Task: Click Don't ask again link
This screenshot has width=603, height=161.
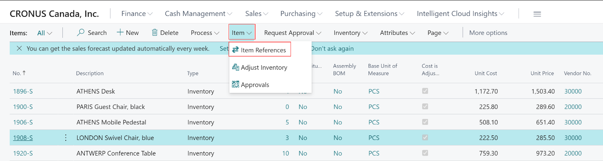Action: coord(332,48)
